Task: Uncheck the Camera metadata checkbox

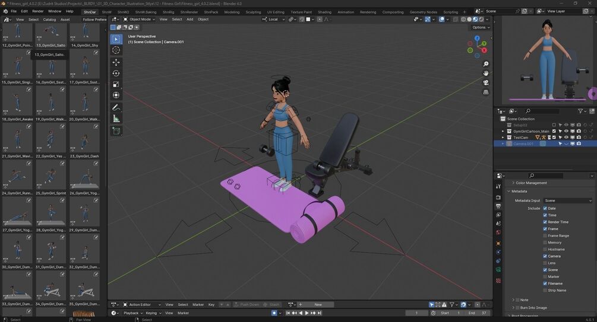Action: coord(545,256)
